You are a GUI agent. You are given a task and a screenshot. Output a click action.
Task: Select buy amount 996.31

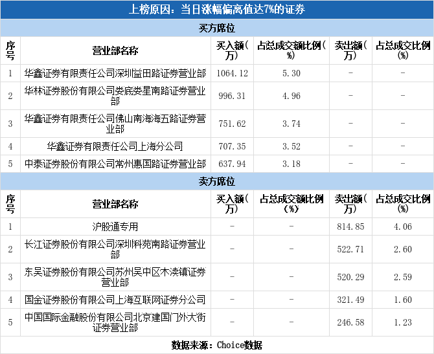232,96
